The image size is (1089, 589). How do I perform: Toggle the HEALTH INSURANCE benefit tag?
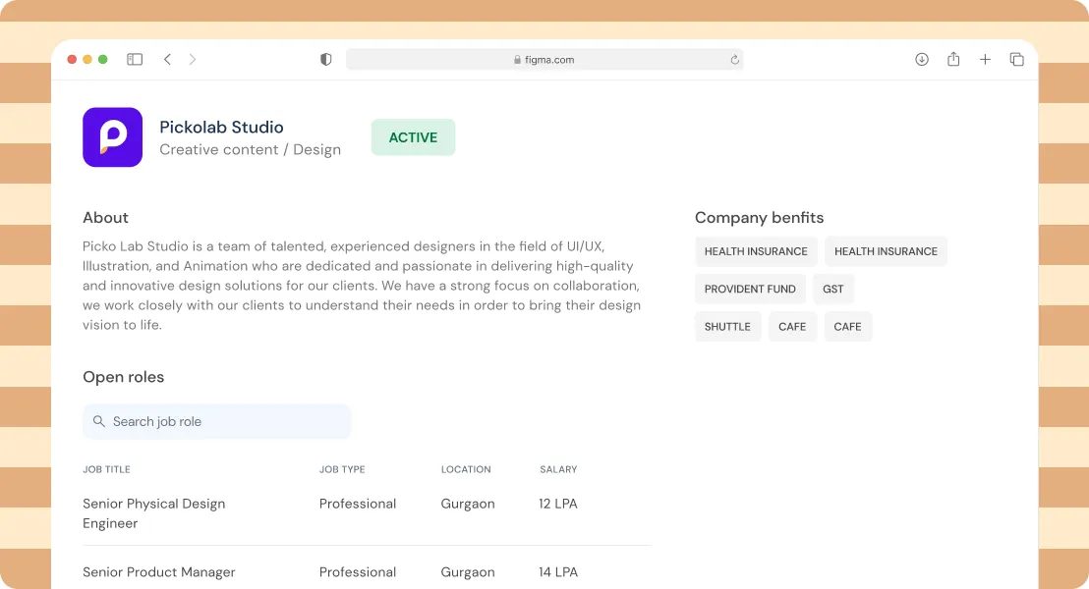pos(756,251)
